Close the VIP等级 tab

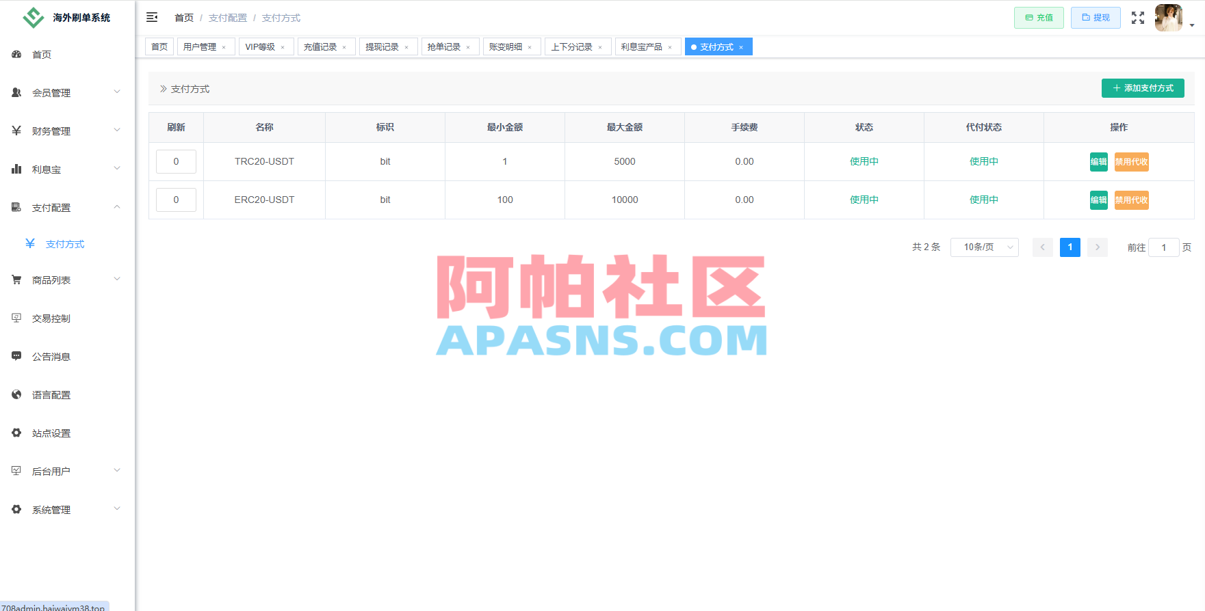283,47
